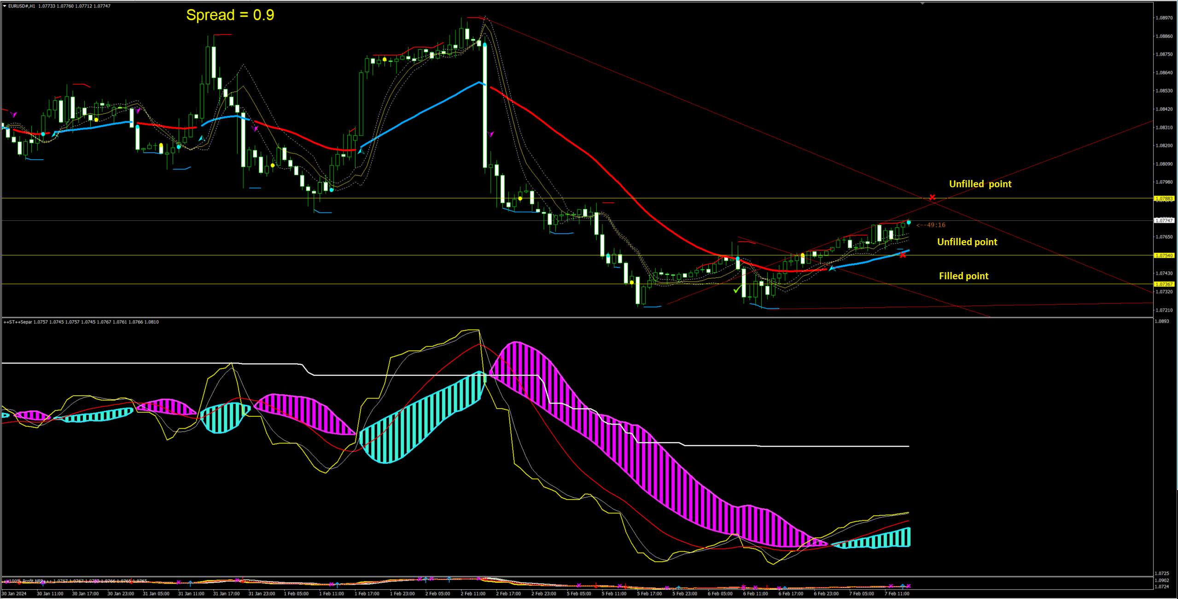Image resolution: width=1178 pixels, height=599 pixels.
Task: Click the current price label 1.07747
Action: click(x=1164, y=220)
